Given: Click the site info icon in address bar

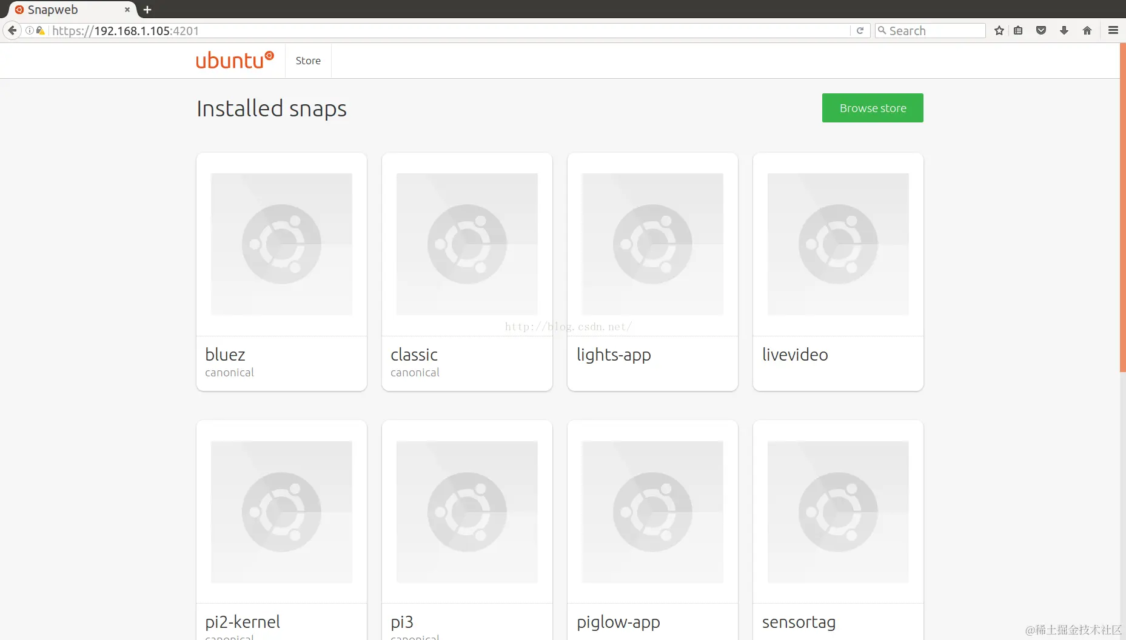Looking at the screenshot, I should pos(29,30).
